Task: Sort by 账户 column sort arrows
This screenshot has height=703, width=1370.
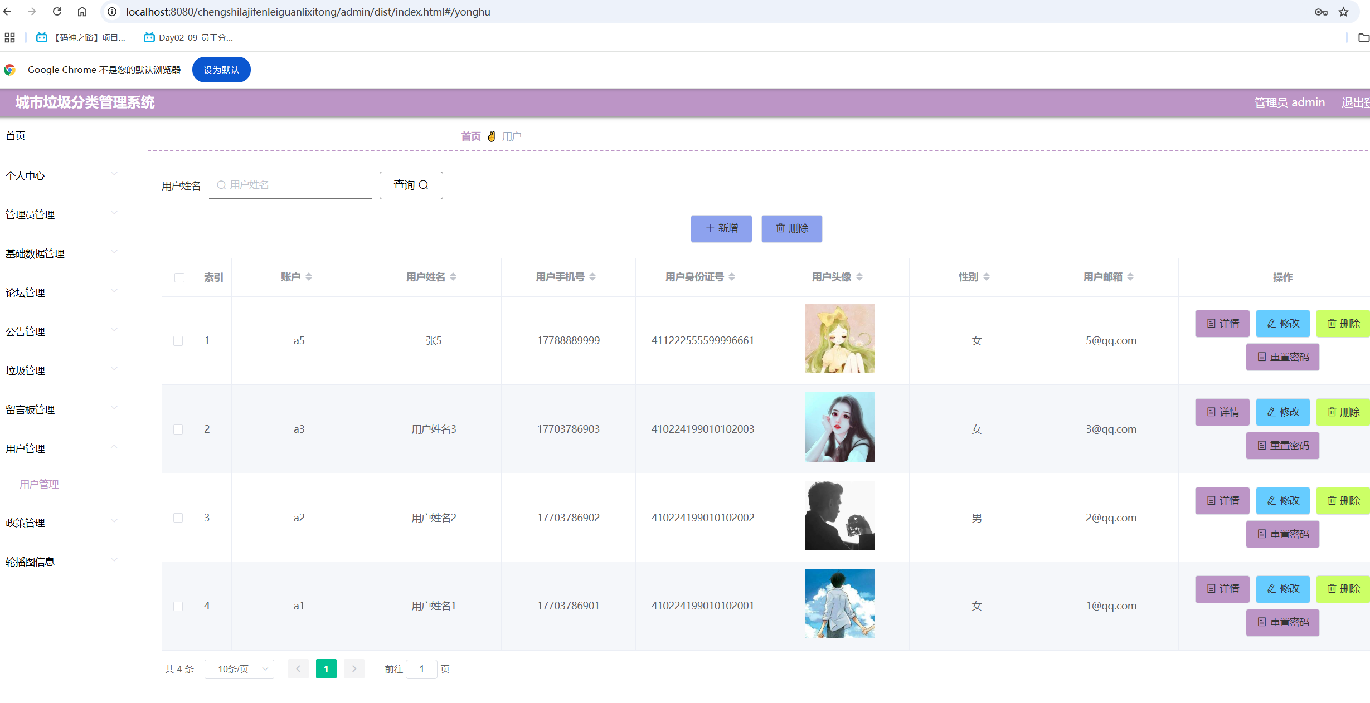Action: tap(309, 277)
